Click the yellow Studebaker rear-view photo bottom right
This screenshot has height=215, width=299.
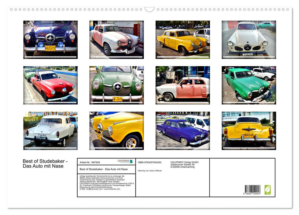[249, 131]
